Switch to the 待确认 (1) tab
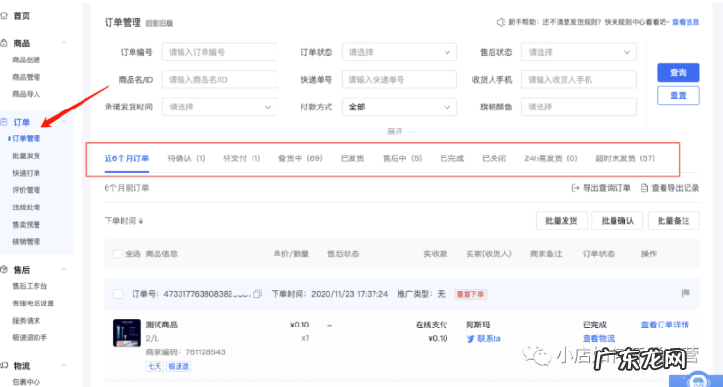Screen dimensions: 723x387 point(186,158)
